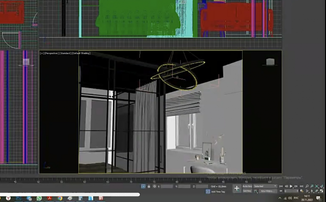The image size is (326, 202).
Task: Toggle Key Mode icon beside frame field
Action: coord(281,191)
